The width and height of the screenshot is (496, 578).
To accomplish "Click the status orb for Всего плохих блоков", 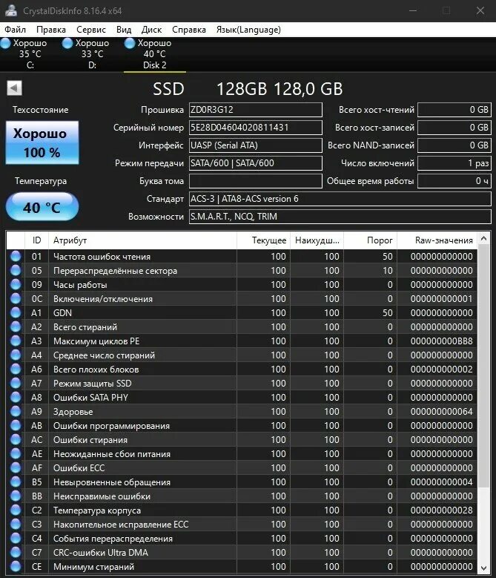I will [16, 369].
